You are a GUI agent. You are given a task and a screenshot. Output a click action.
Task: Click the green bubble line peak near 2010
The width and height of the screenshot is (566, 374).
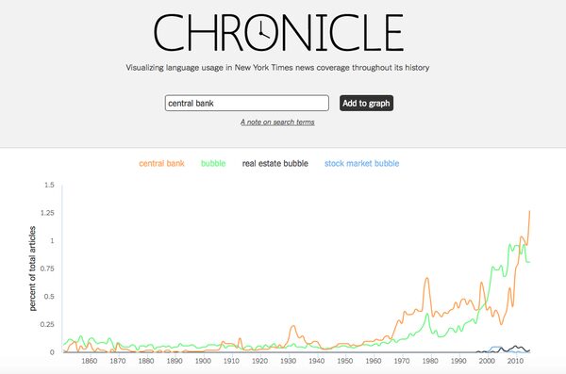tap(510, 245)
